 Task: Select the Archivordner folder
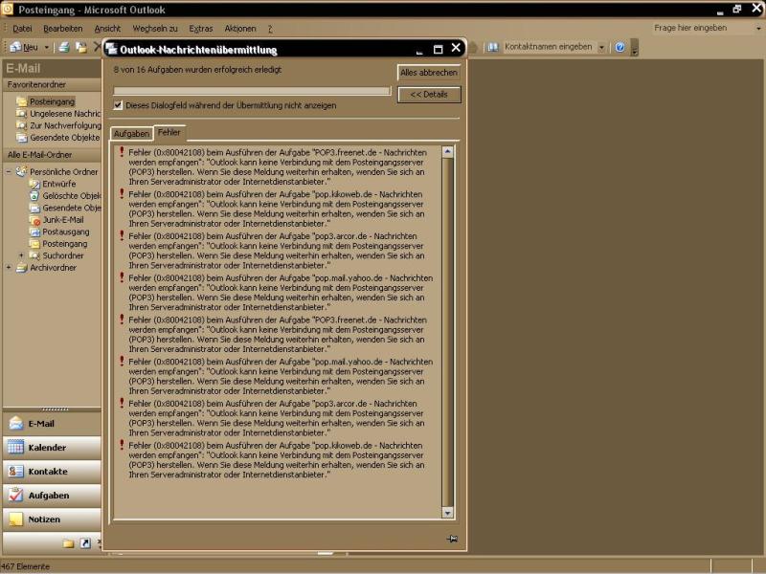coord(53,268)
